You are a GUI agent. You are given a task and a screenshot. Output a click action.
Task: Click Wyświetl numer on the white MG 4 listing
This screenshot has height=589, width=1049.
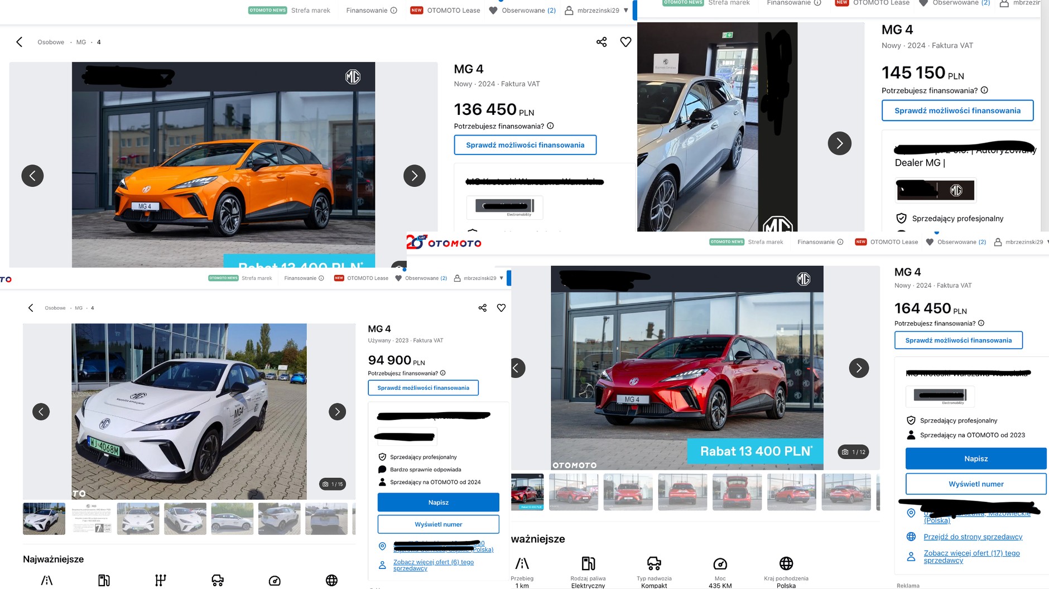click(438, 524)
